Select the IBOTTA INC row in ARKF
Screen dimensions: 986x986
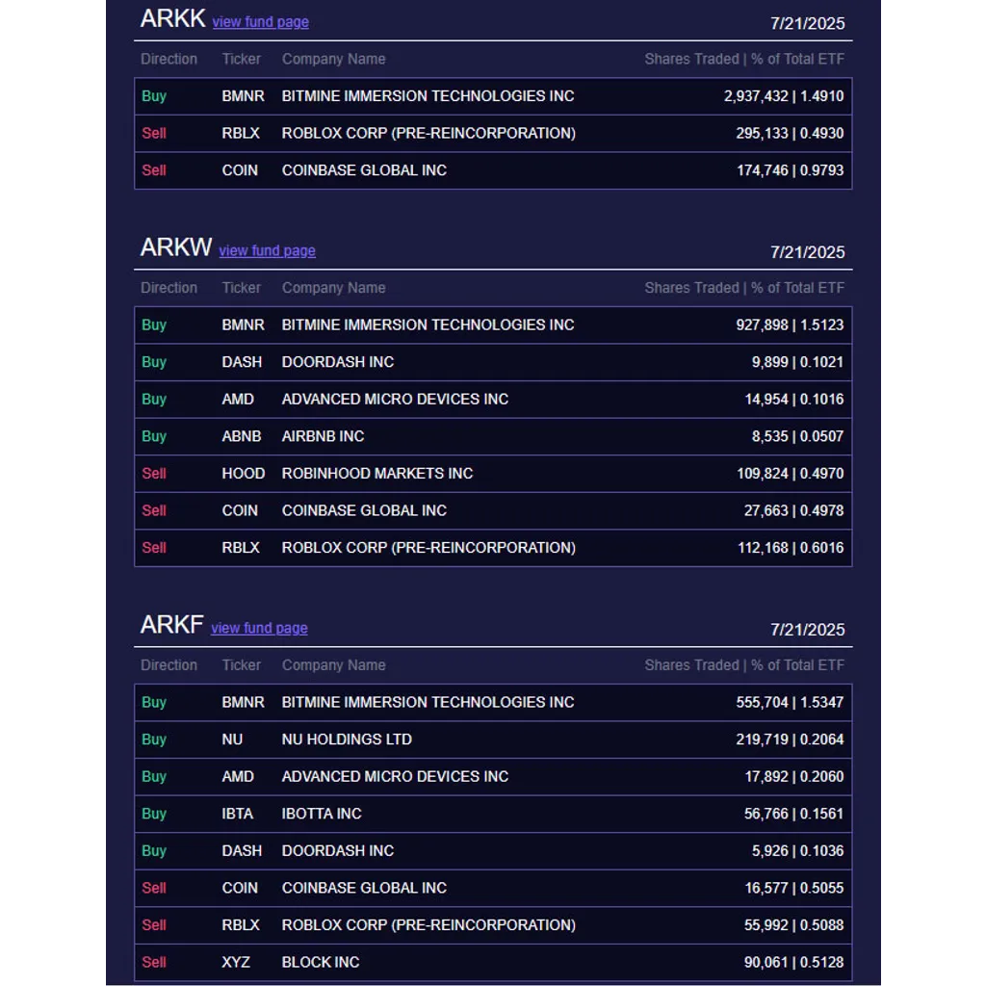[493, 814]
